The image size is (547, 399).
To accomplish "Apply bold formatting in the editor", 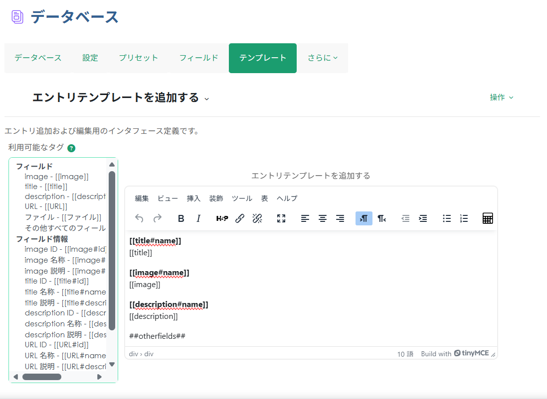I will click(181, 218).
